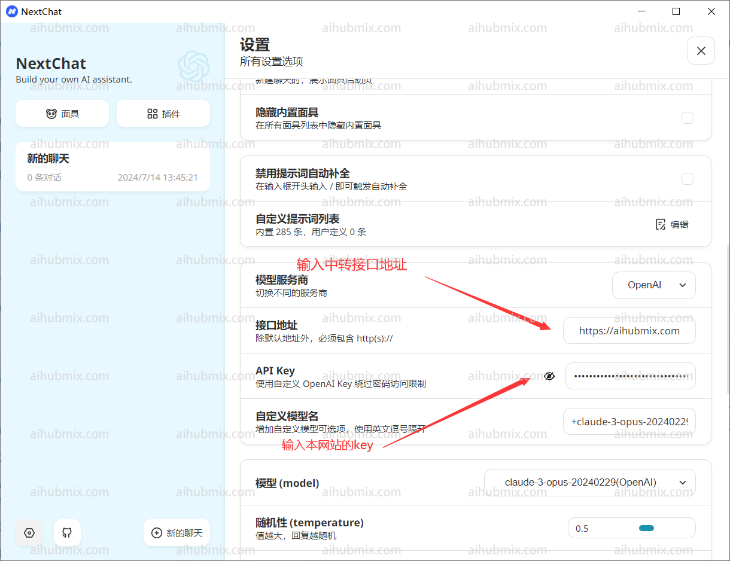Open the 模型服务商 OpenAI dropdown
The height and width of the screenshot is (561, 730).
(654, 285)
